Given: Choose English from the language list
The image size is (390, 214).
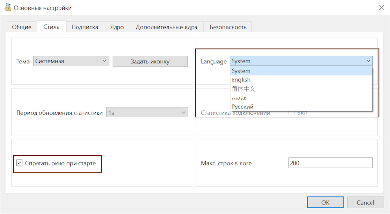Looking at the screenshot, I should point(241,80).
